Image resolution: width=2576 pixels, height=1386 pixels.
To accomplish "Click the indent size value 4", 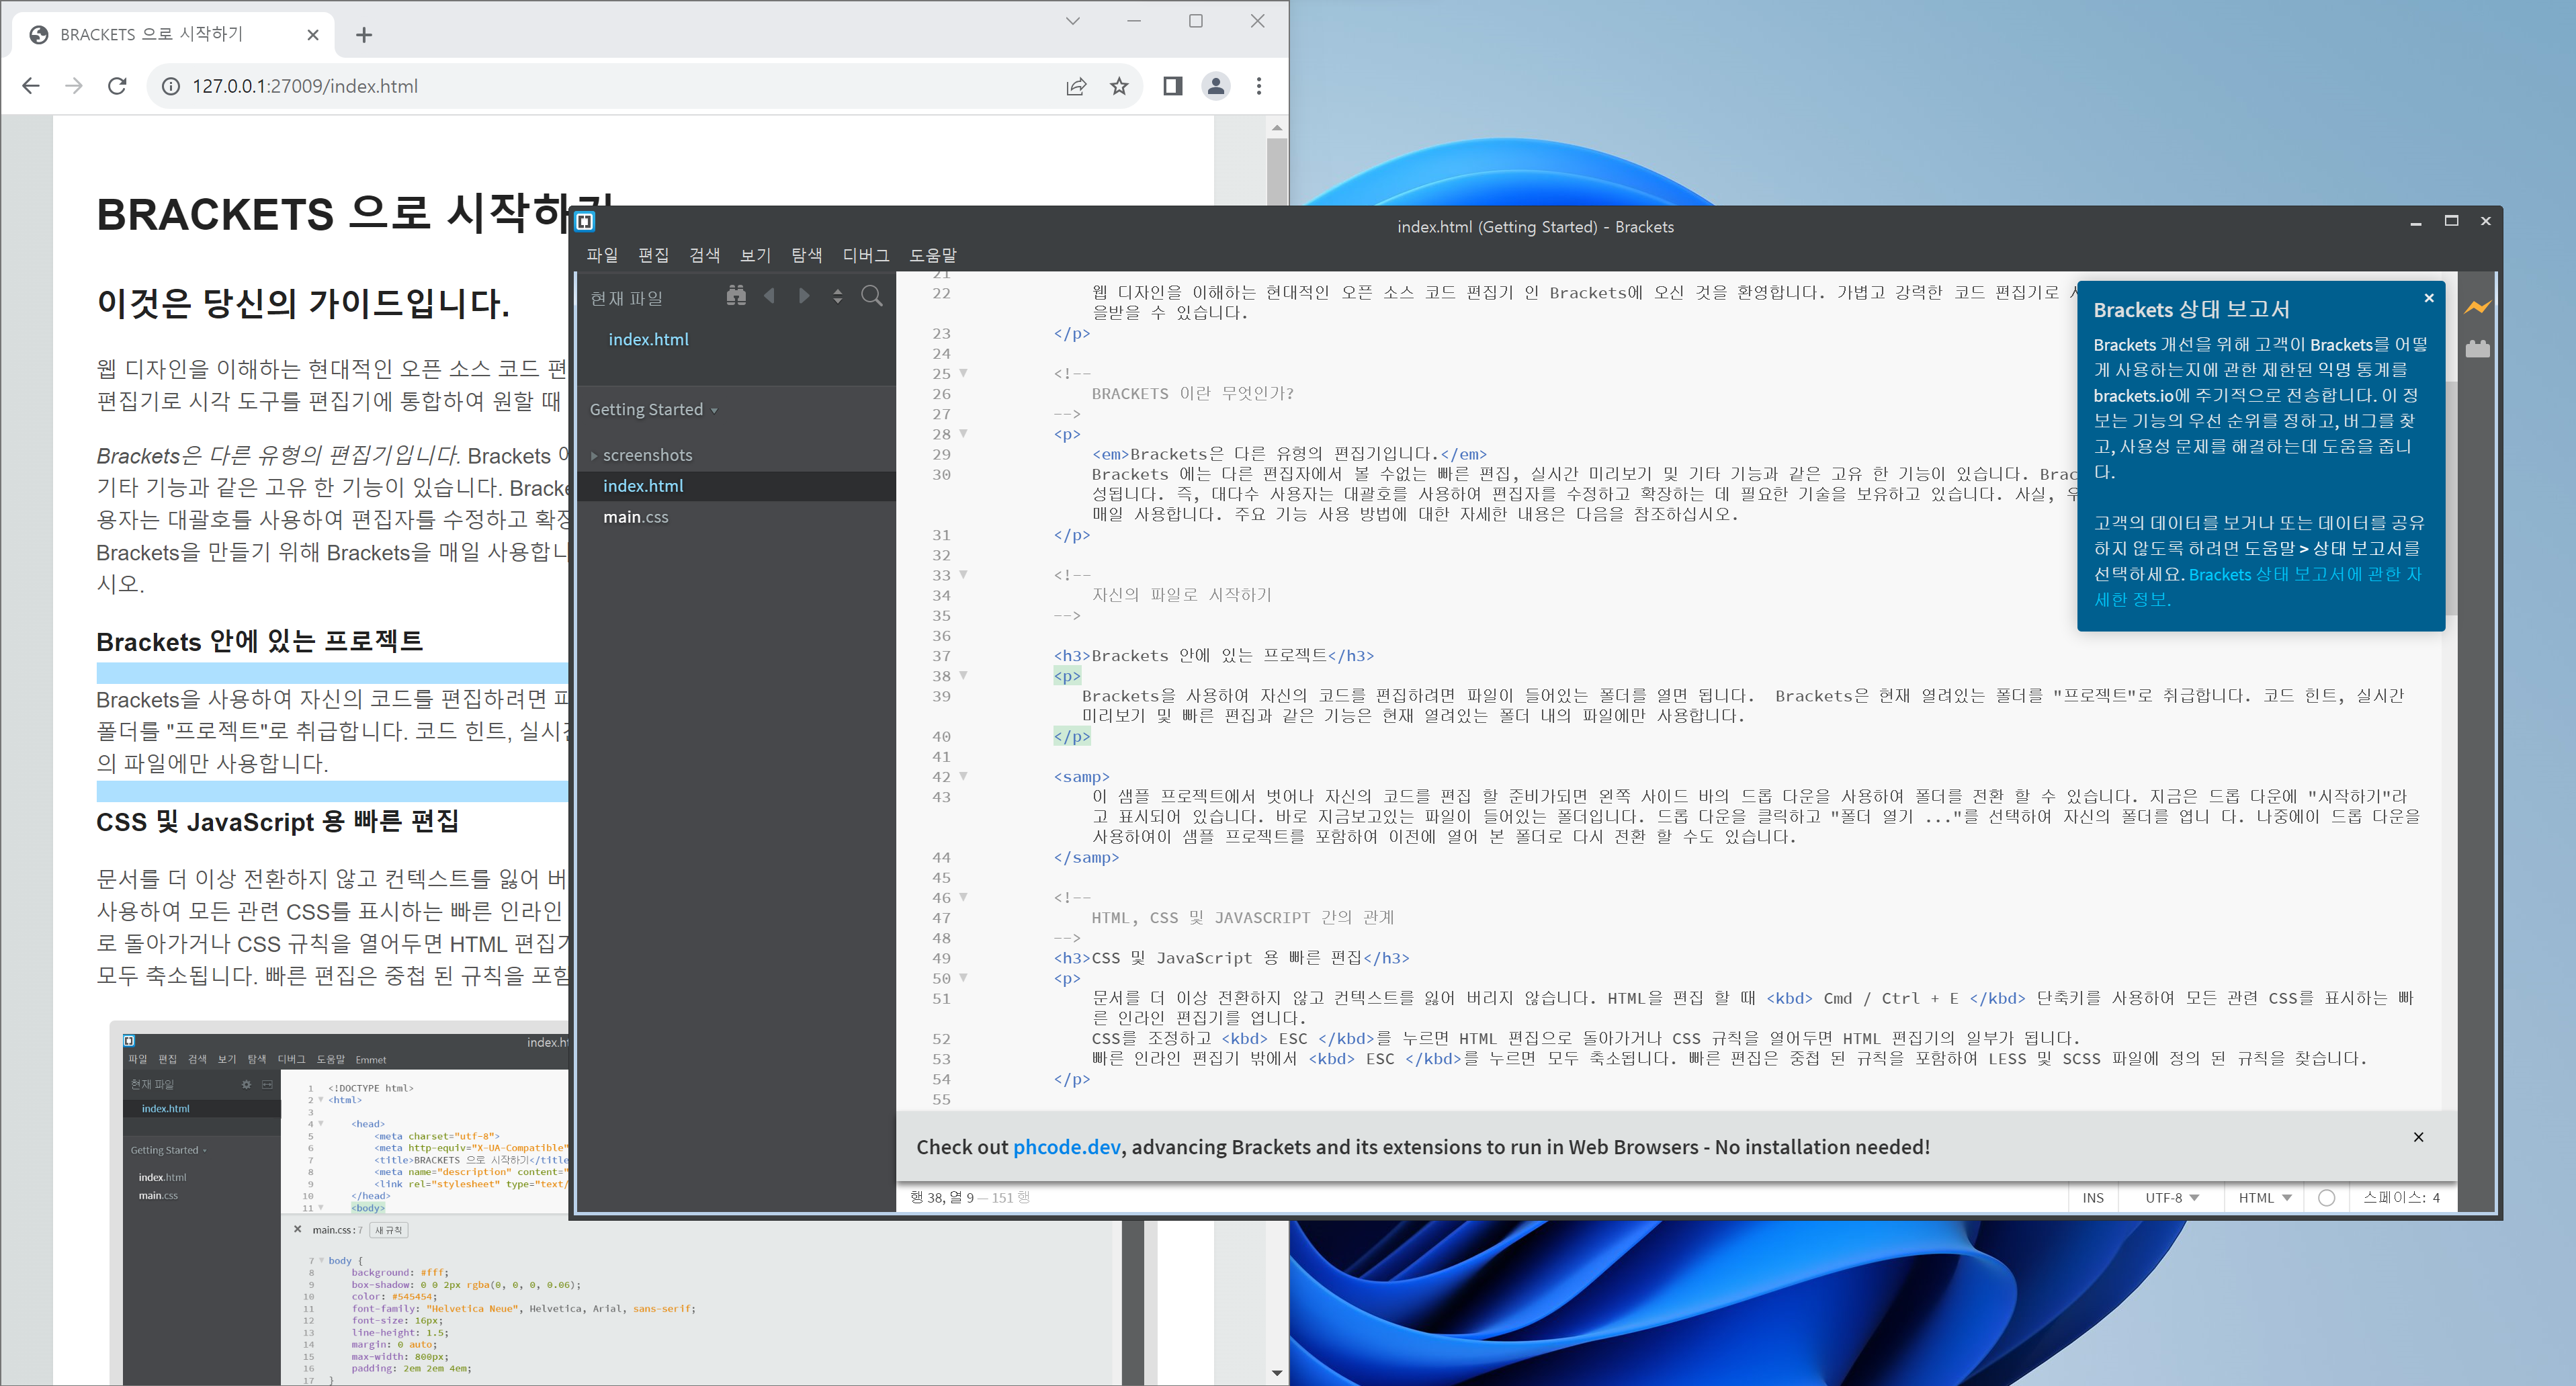I will click(x=2436, y=1198).
